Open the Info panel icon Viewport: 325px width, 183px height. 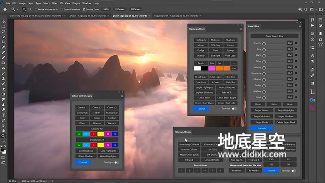tap(312, 39)
